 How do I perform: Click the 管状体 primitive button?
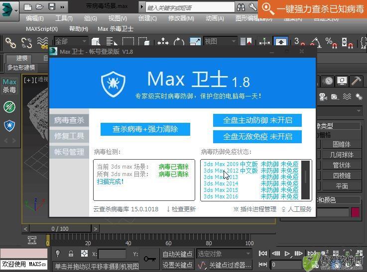click(342, 165)
